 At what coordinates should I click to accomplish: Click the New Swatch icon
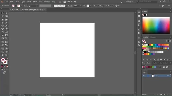[164, 60]
